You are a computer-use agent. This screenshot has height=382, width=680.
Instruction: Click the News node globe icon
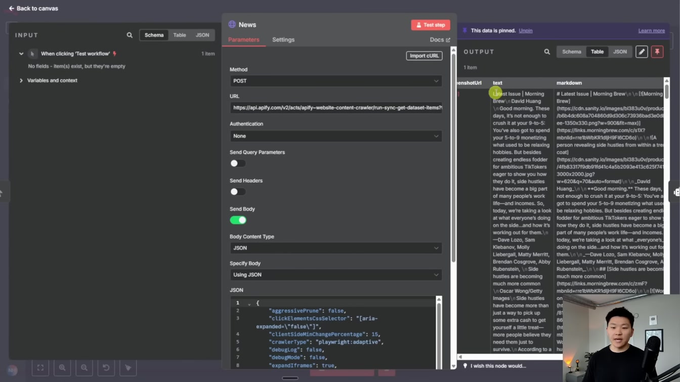(232, 24)
